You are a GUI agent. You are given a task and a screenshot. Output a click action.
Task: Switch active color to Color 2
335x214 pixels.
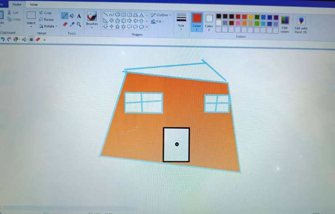point(209,21)
